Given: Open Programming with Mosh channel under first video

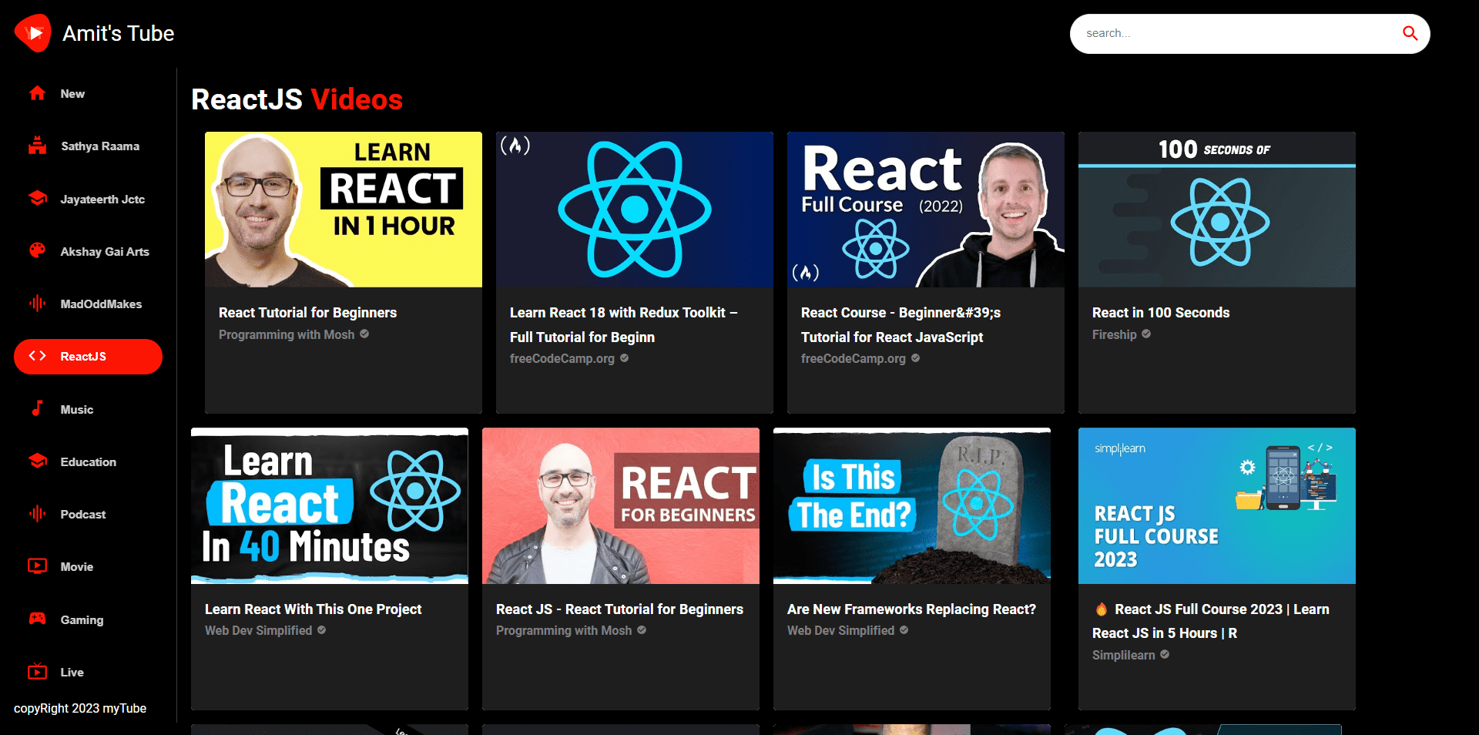Looking at the screenshot, I should pos(287,335).
